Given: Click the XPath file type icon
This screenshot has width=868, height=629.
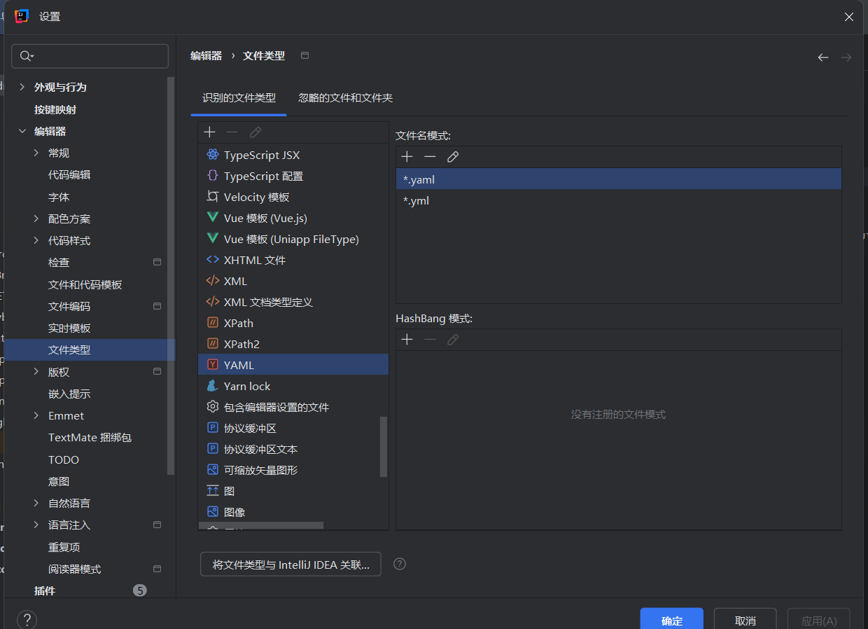Looking at the screenshot, I should click(213, 323).
